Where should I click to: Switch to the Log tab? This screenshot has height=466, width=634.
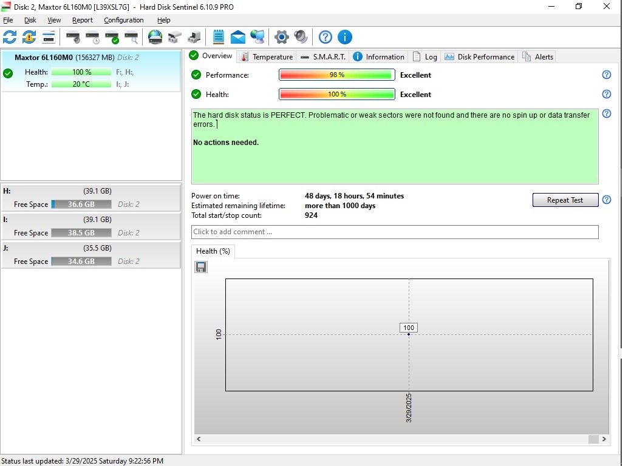(425, 57)
